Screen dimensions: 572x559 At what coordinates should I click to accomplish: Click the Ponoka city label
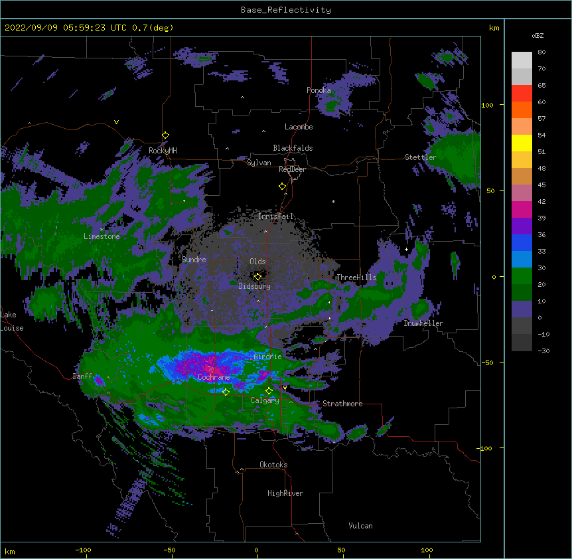coord(319,90)
